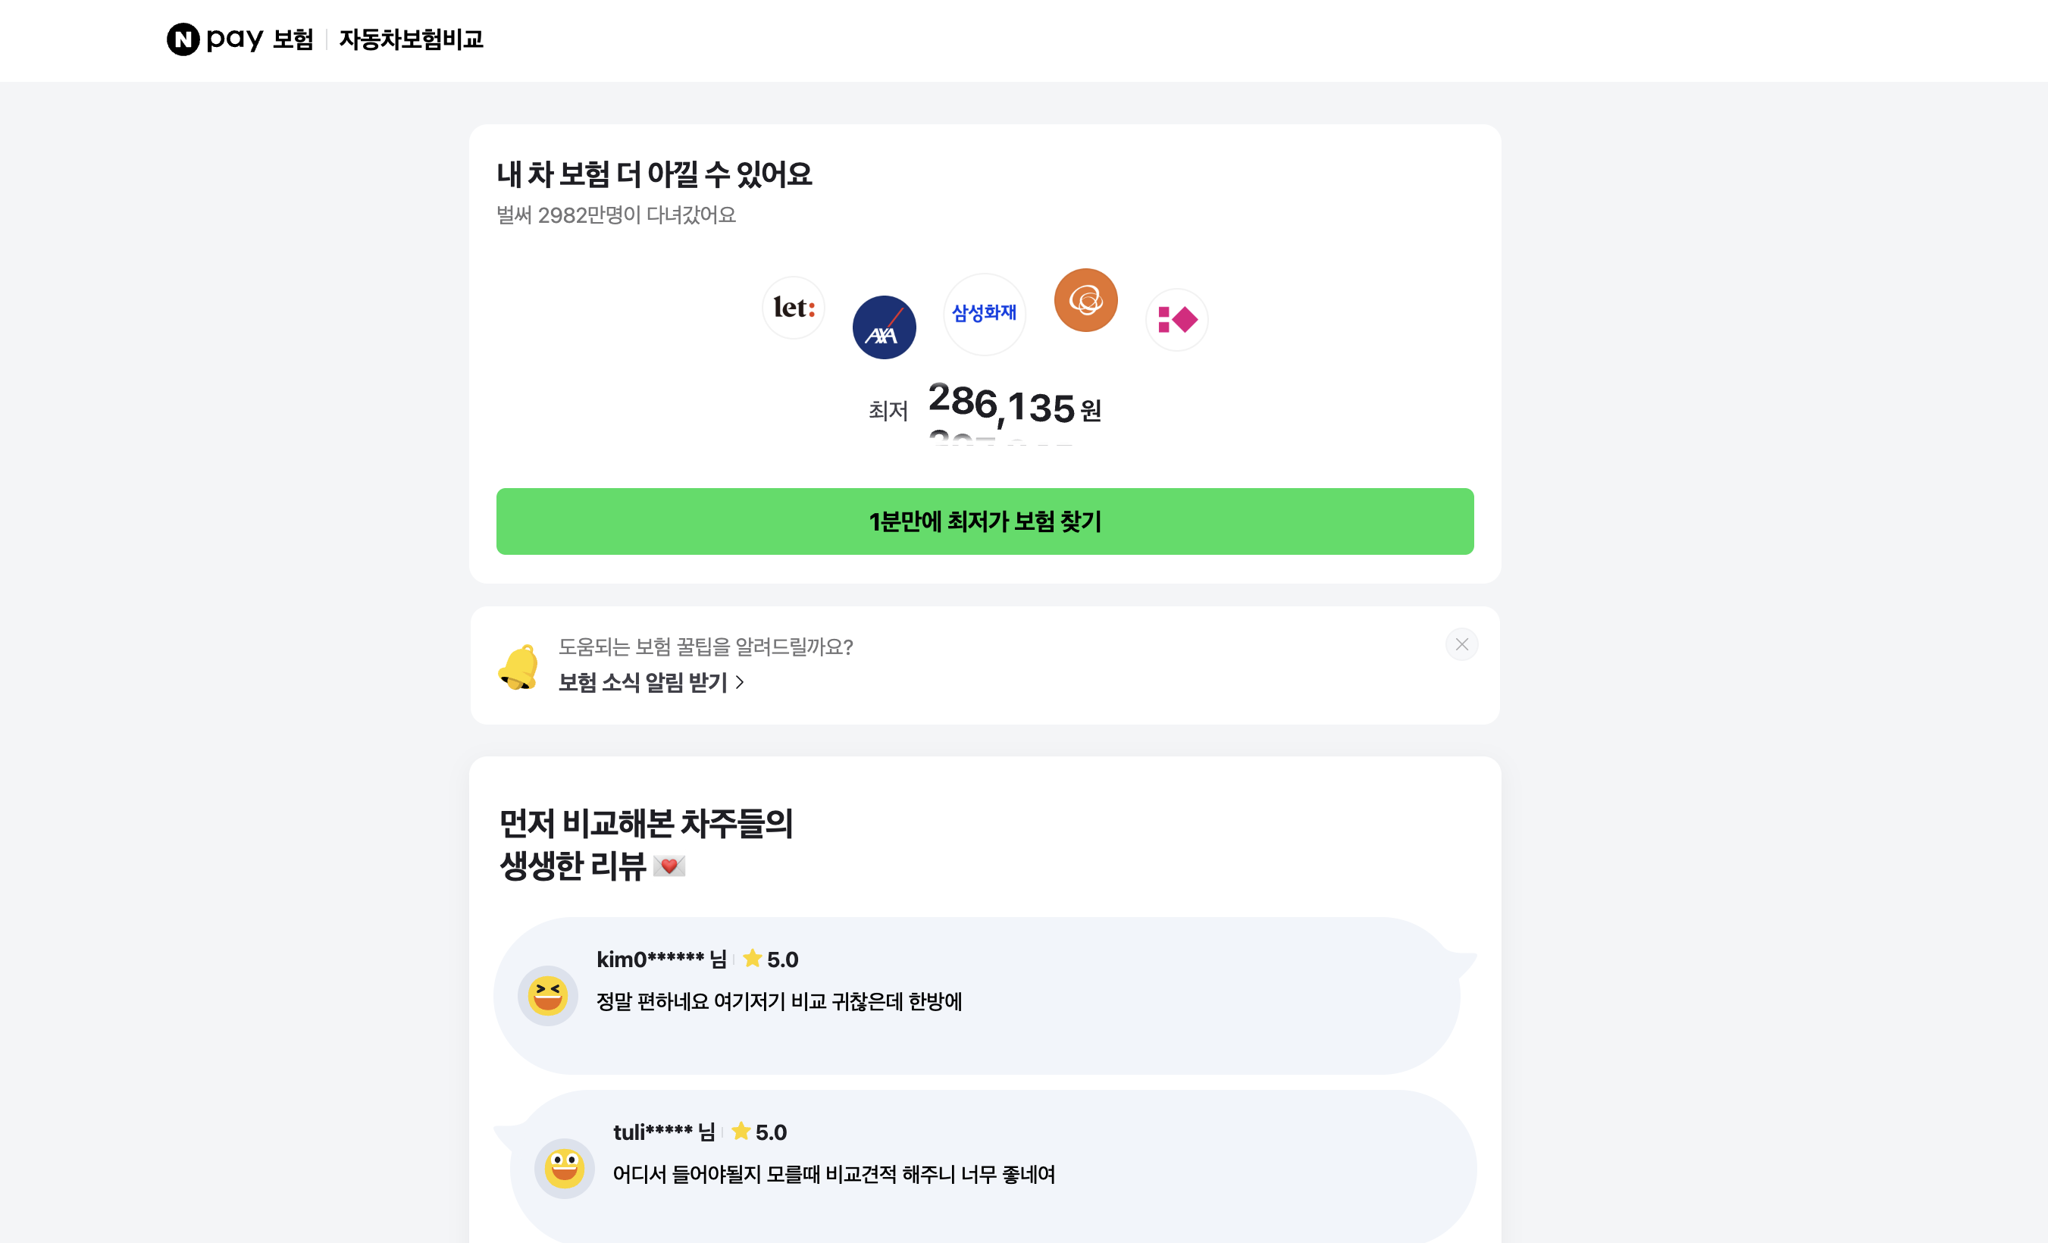The image size is (2048, 1243).
Task: Dismiss the insurance tips notification banner
Action: pos(1461,645)
